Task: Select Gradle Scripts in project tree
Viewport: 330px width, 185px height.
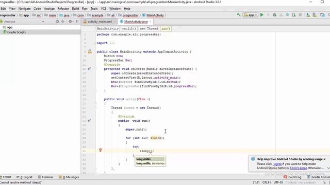Action: point(14,32)
